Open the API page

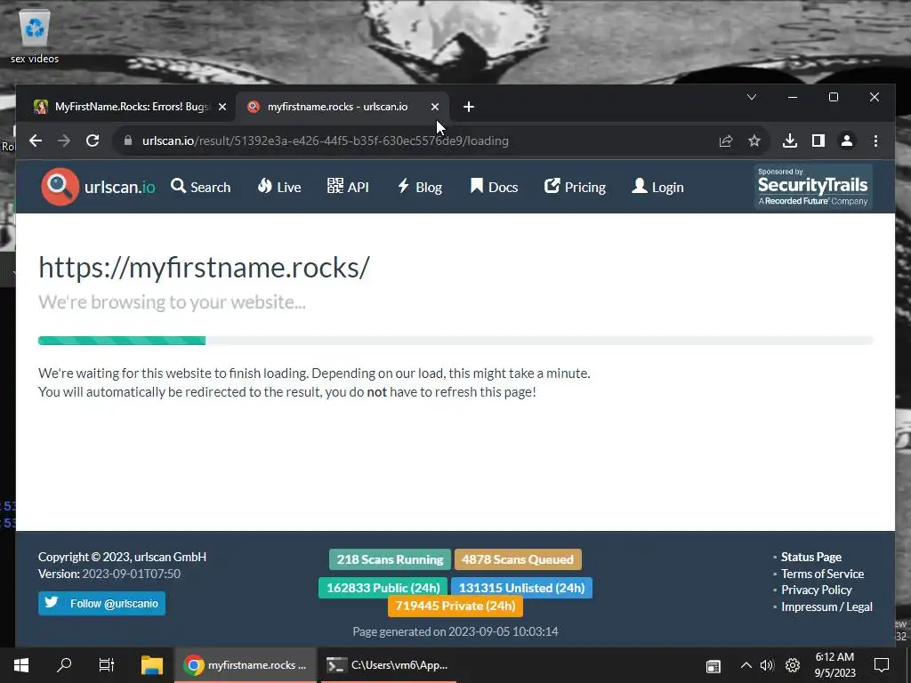coord(348,187)
